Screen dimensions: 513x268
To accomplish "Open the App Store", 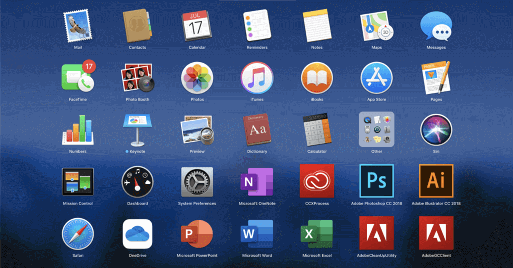I will point(377,78).
